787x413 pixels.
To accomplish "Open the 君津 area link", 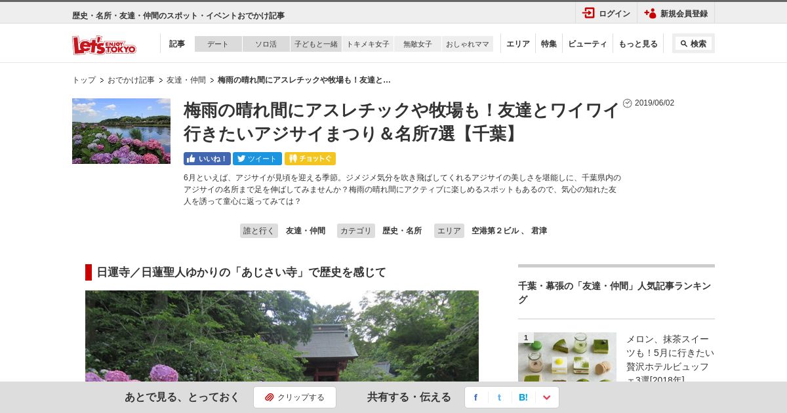I will (539, 231).
